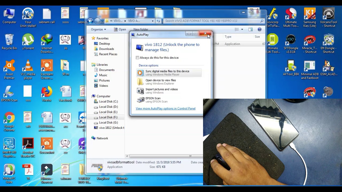Launch Acrobat Reader DC icon
This screenshot has width=342, height=192.
[x=28, y=148]
